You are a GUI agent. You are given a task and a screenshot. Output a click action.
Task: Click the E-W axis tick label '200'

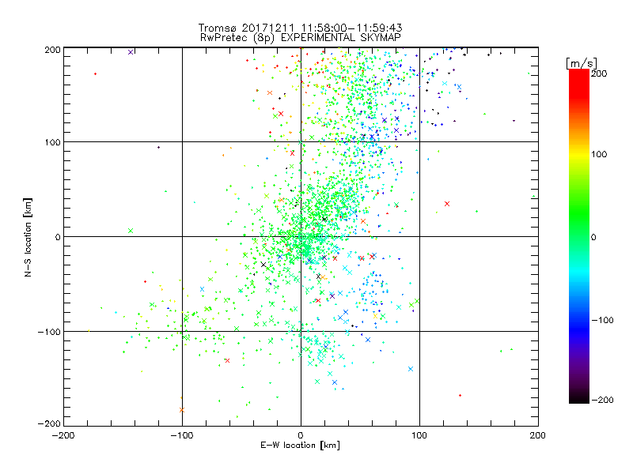[538, 435]
